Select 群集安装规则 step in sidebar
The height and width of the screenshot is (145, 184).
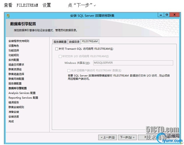tap(16, 107)
